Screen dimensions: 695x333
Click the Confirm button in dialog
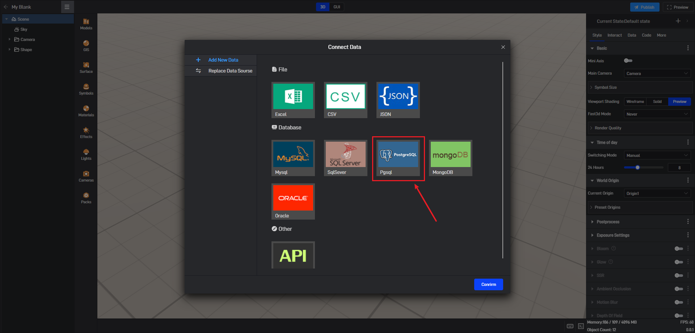click(489, 284)
